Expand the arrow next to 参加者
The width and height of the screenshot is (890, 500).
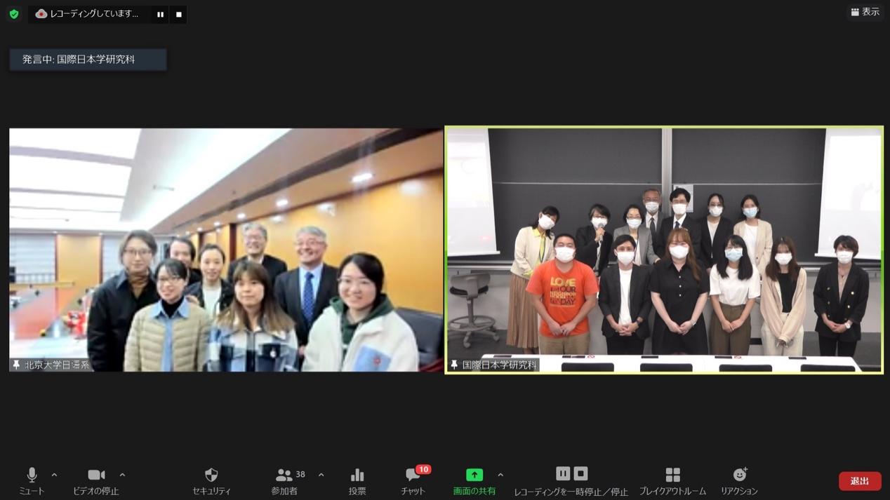click(x=321, y=475)
